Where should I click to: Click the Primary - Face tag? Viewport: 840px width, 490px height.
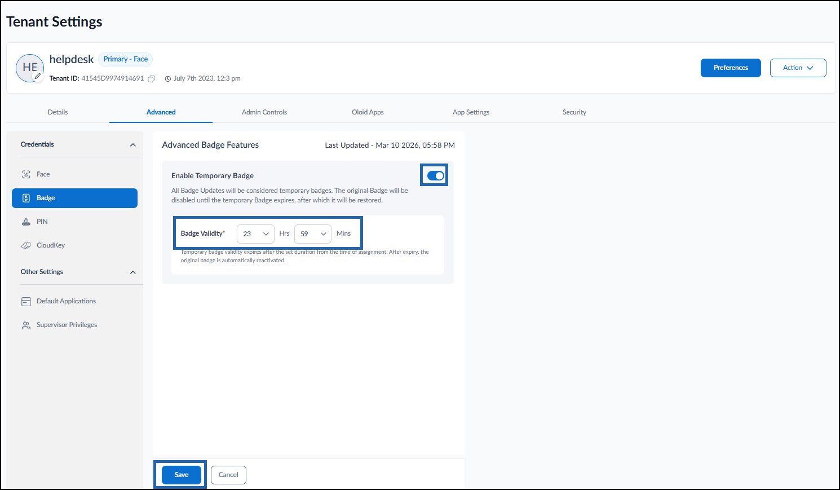pos(126,59)
